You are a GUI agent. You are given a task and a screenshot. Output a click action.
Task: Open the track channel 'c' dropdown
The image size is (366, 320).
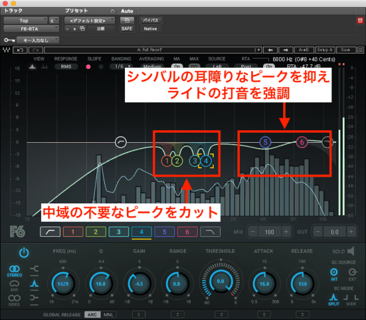point(54,21)
